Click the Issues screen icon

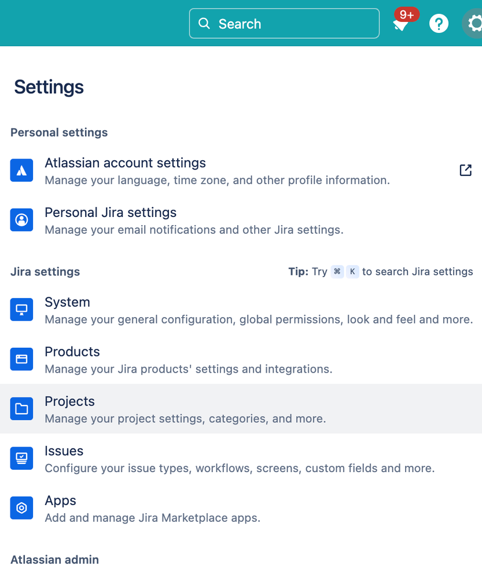21,458
